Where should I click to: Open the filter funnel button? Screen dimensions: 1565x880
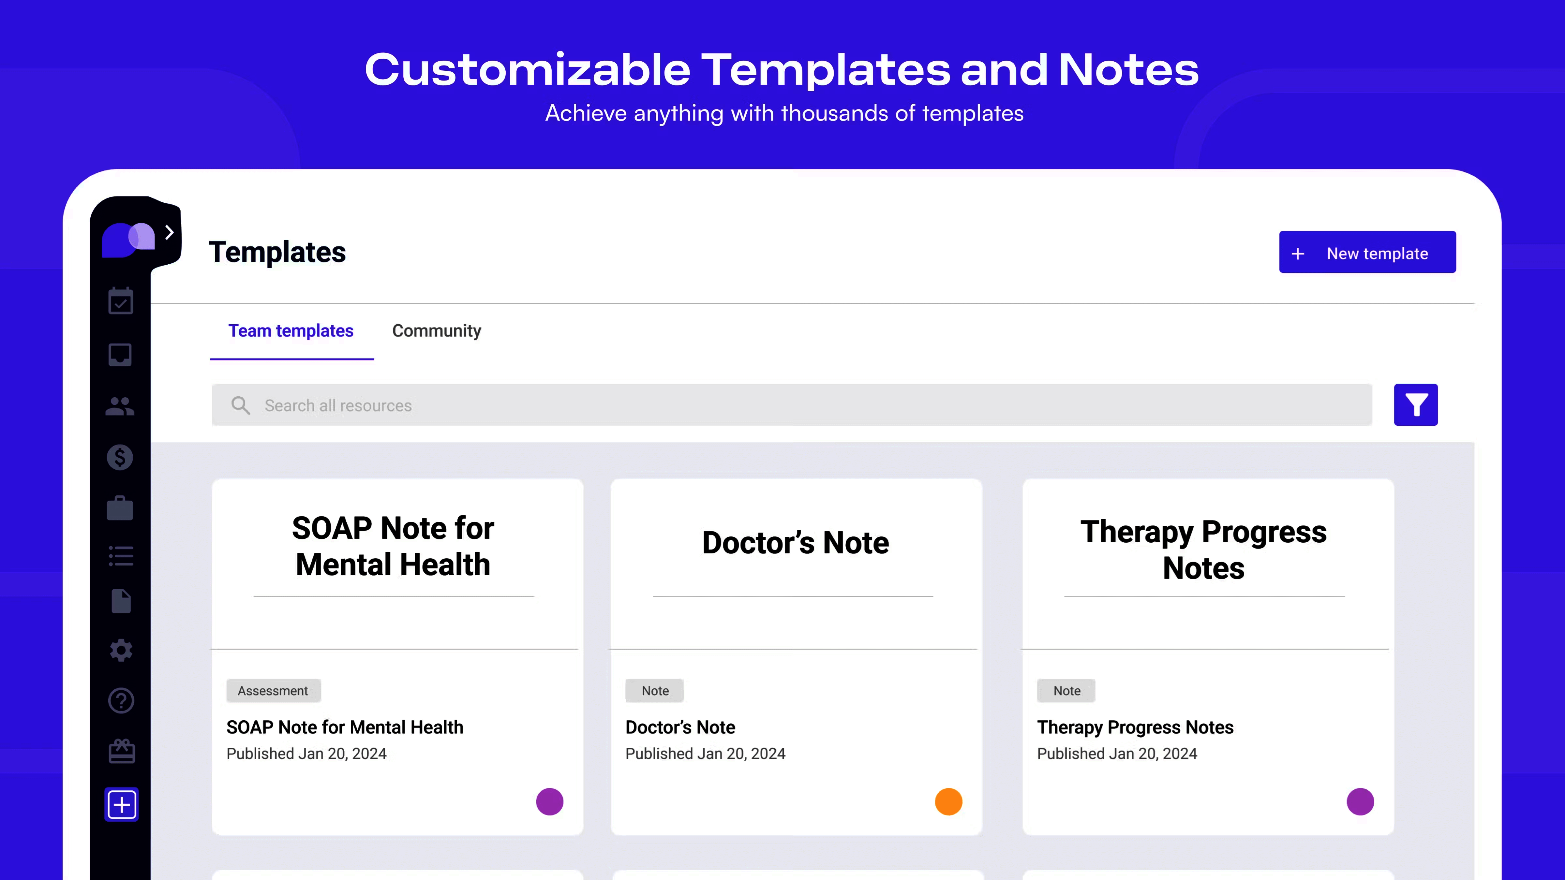click(x=1415, y=405)
